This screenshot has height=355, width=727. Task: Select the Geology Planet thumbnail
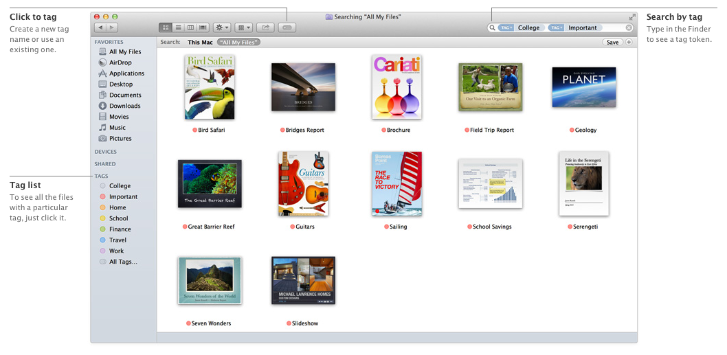[584, 87]
